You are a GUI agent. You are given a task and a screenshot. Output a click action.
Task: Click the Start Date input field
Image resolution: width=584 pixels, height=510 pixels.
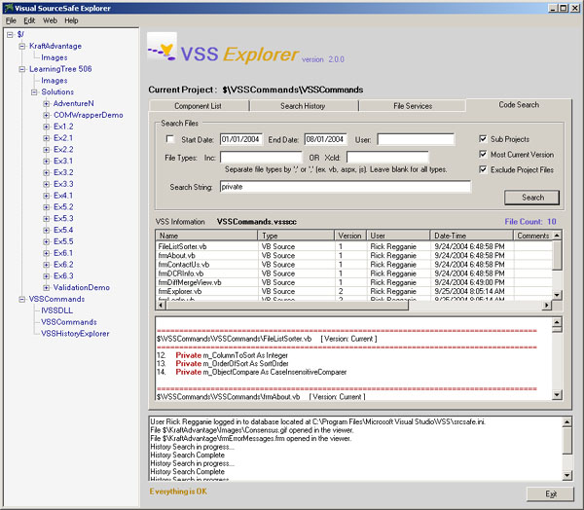point(241,139)
